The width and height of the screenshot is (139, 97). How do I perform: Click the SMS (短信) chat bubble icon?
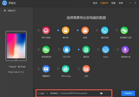pos(85,30)
